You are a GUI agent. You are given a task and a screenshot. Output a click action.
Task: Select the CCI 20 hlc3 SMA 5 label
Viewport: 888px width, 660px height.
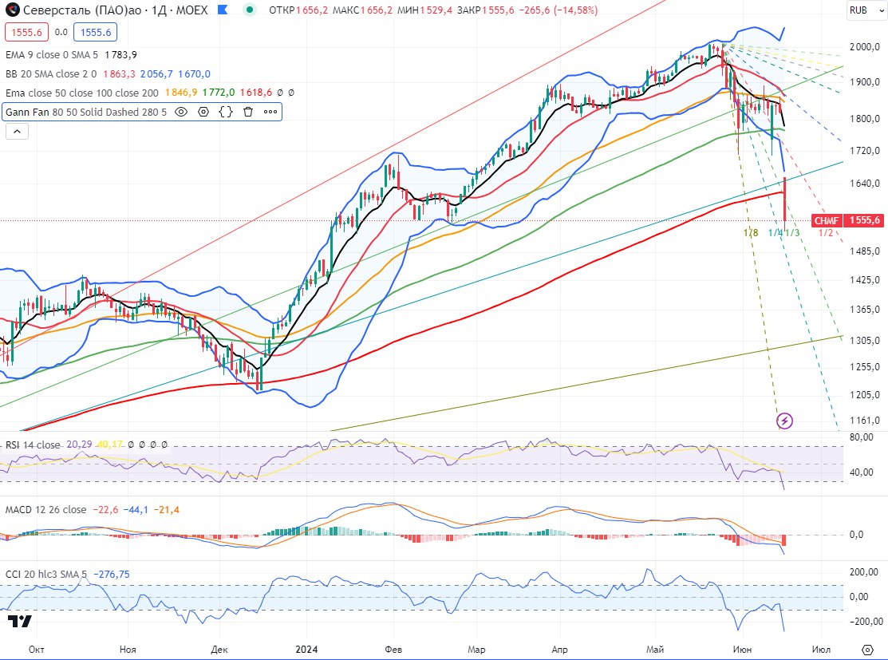(46, 575)
